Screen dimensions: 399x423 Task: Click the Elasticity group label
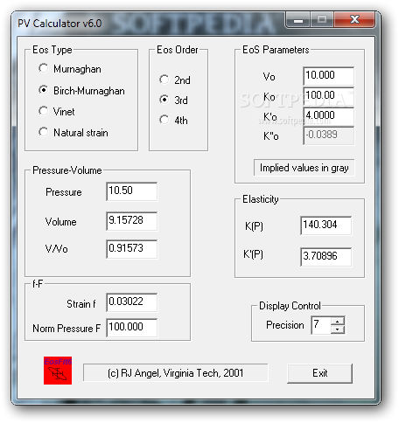(261, 199)
